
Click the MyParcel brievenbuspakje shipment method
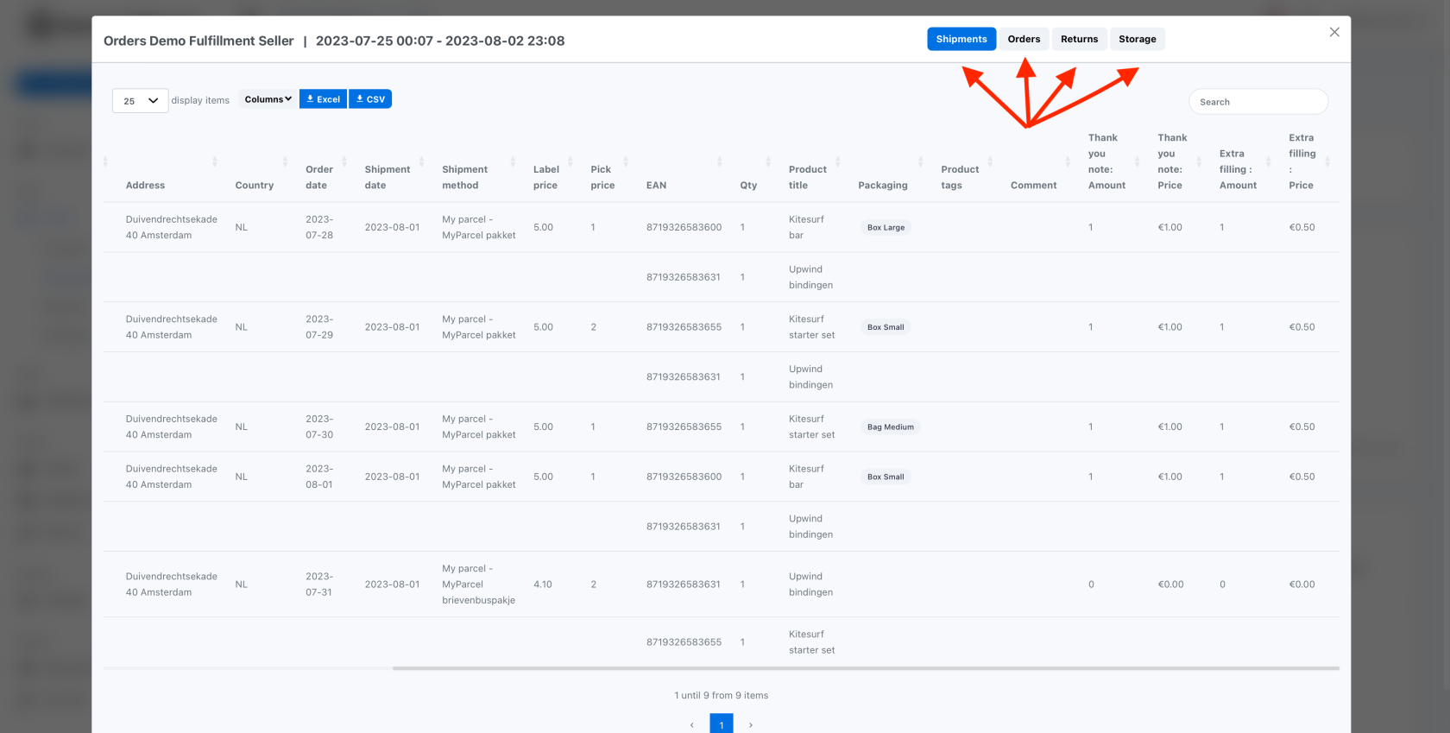pyautogui.click(x=478, y=585)
